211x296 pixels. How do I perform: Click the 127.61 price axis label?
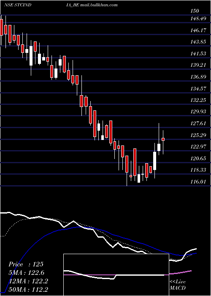coord(198,123)
